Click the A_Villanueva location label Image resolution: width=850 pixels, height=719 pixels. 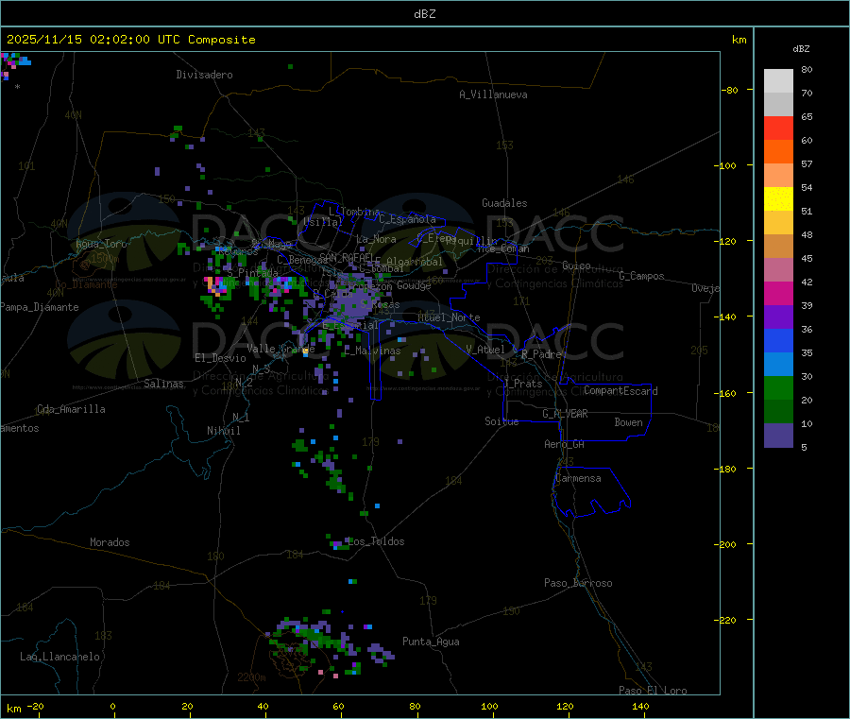click(493, 94)
